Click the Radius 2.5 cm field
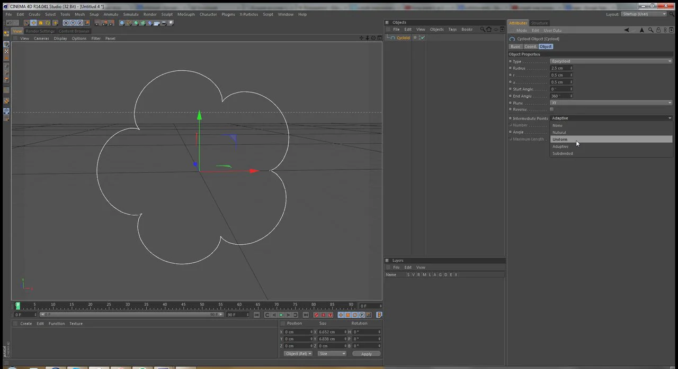This screenshot has height=369, width=678. 561,68
